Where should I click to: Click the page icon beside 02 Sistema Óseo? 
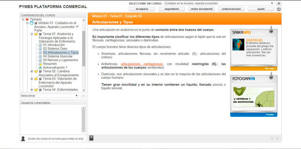pos(40,49)
